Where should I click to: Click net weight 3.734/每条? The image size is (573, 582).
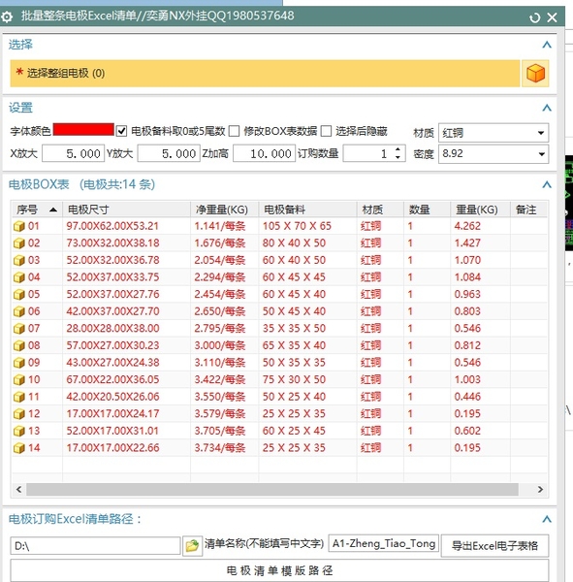point(220,448)
